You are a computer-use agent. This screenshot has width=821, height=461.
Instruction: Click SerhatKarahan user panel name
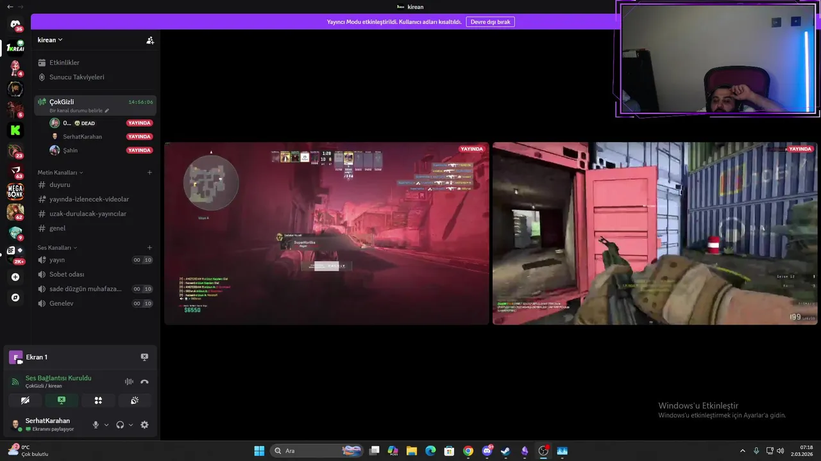(47, 421)
